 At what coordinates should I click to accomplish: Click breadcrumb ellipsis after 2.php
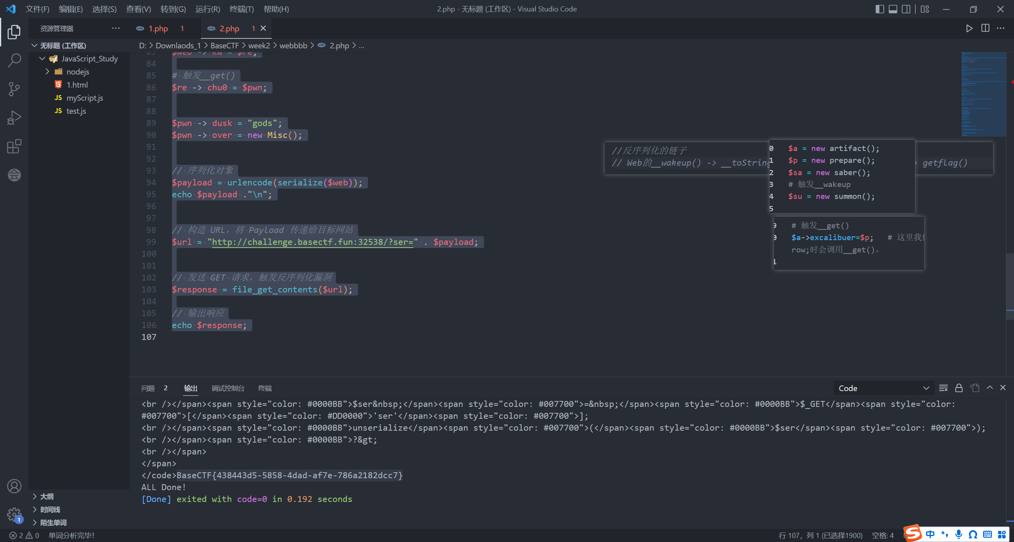click(x=362, y=46)
